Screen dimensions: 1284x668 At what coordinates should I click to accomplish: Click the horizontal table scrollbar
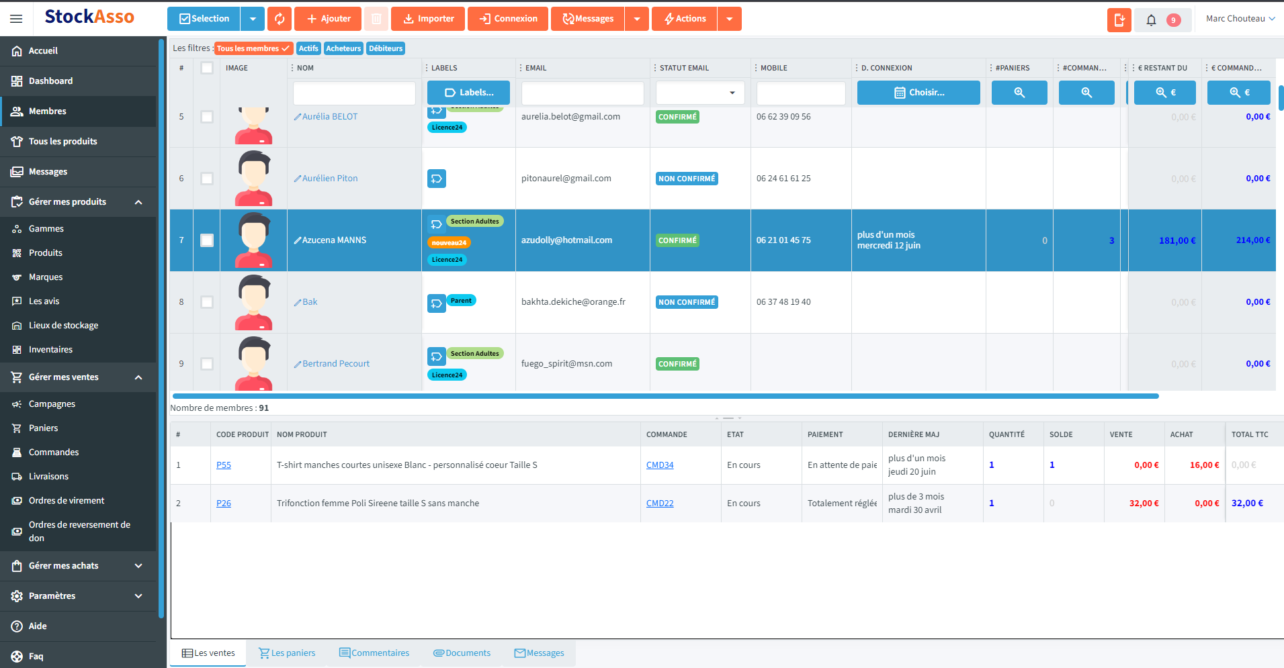pyautogui.click(x=665, y=396)
